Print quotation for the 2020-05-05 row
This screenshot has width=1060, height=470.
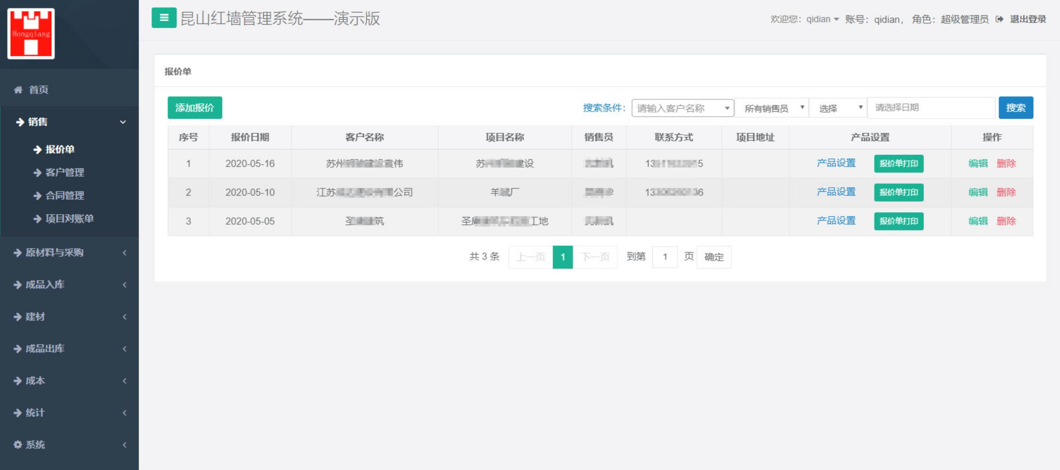[899, 221]
